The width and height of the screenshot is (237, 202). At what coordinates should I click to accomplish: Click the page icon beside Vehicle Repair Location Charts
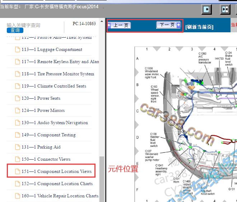coord(18,196)
